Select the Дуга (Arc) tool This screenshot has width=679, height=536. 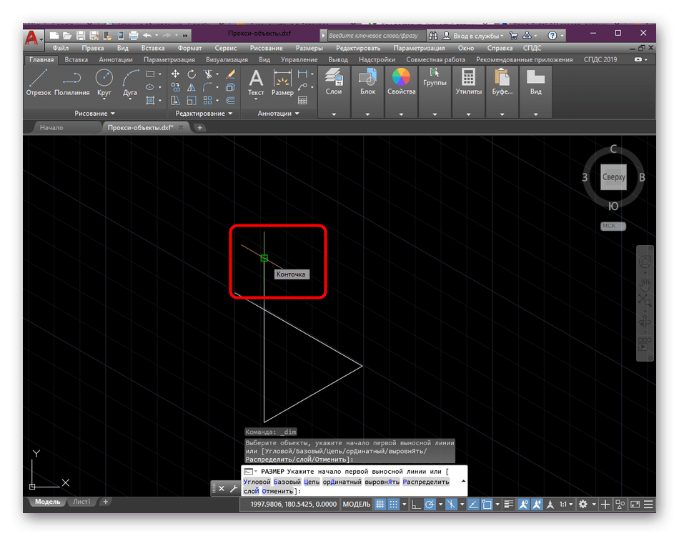(x=130, y=82)
